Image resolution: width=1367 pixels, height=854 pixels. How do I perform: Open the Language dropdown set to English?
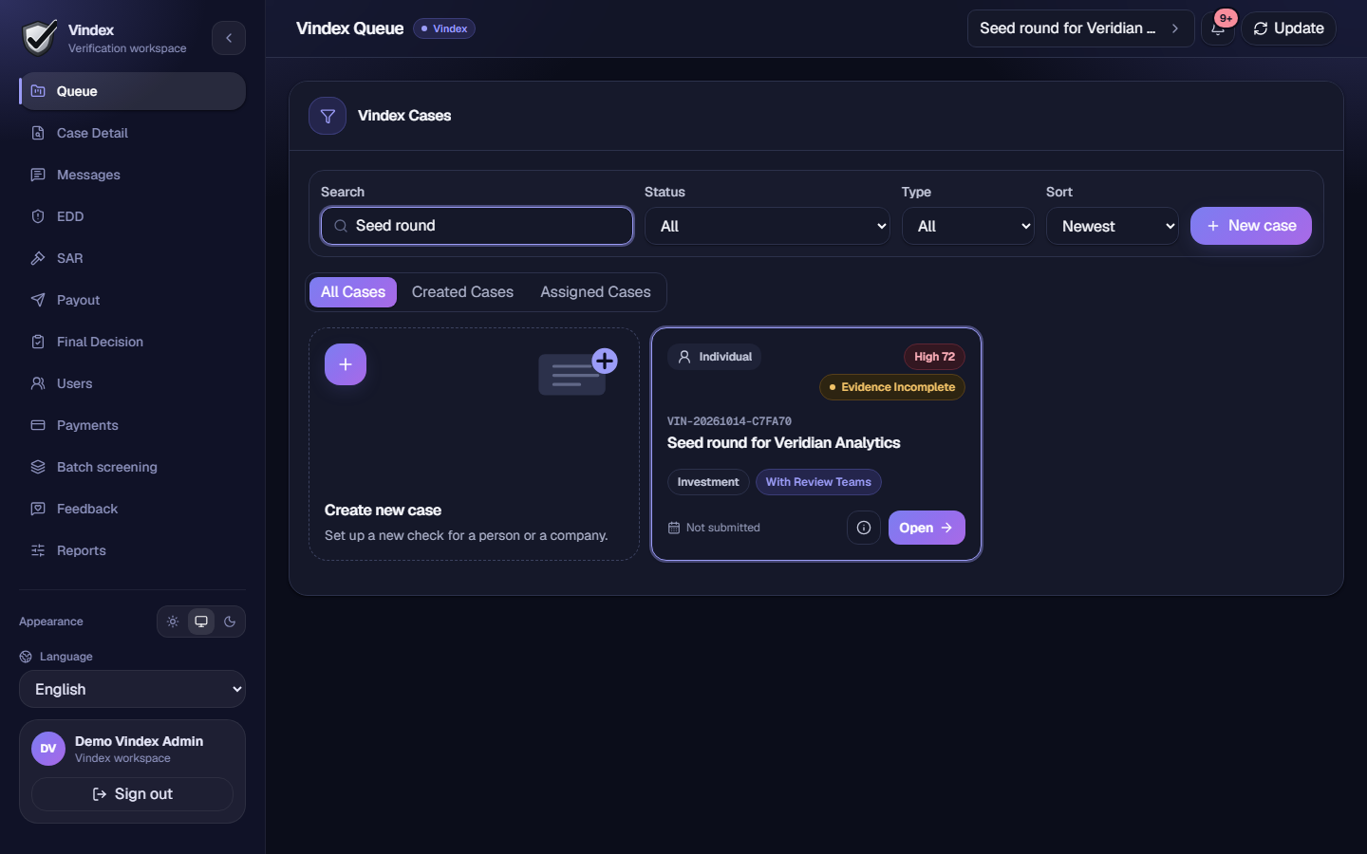click(132, 689)
